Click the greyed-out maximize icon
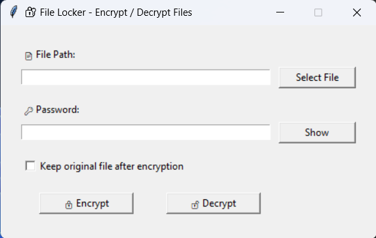The height and width of the screenshot is (238, 376). pos(318,12)
